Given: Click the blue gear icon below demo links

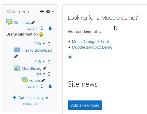Looking at the screenshot, I should pos(70,57).
